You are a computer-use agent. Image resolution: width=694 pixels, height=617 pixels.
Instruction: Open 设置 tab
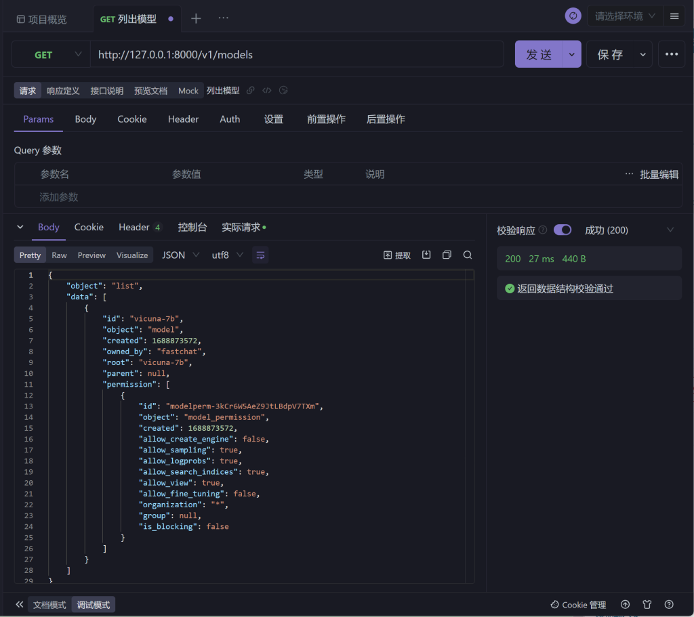274,119
